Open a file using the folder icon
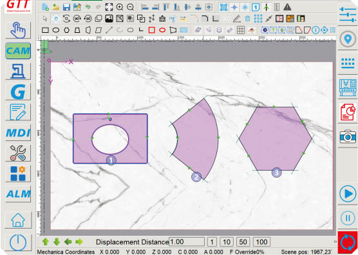 coord(56,7)
